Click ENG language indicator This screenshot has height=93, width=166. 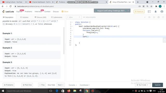pos(154,91)
